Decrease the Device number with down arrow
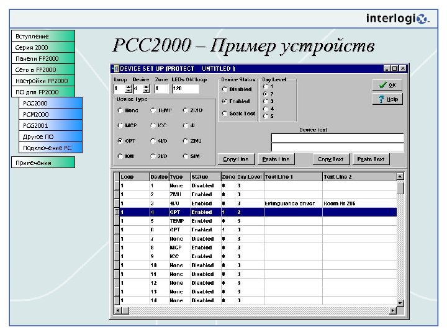Screen dimensions: 447x335 point(147,91)
